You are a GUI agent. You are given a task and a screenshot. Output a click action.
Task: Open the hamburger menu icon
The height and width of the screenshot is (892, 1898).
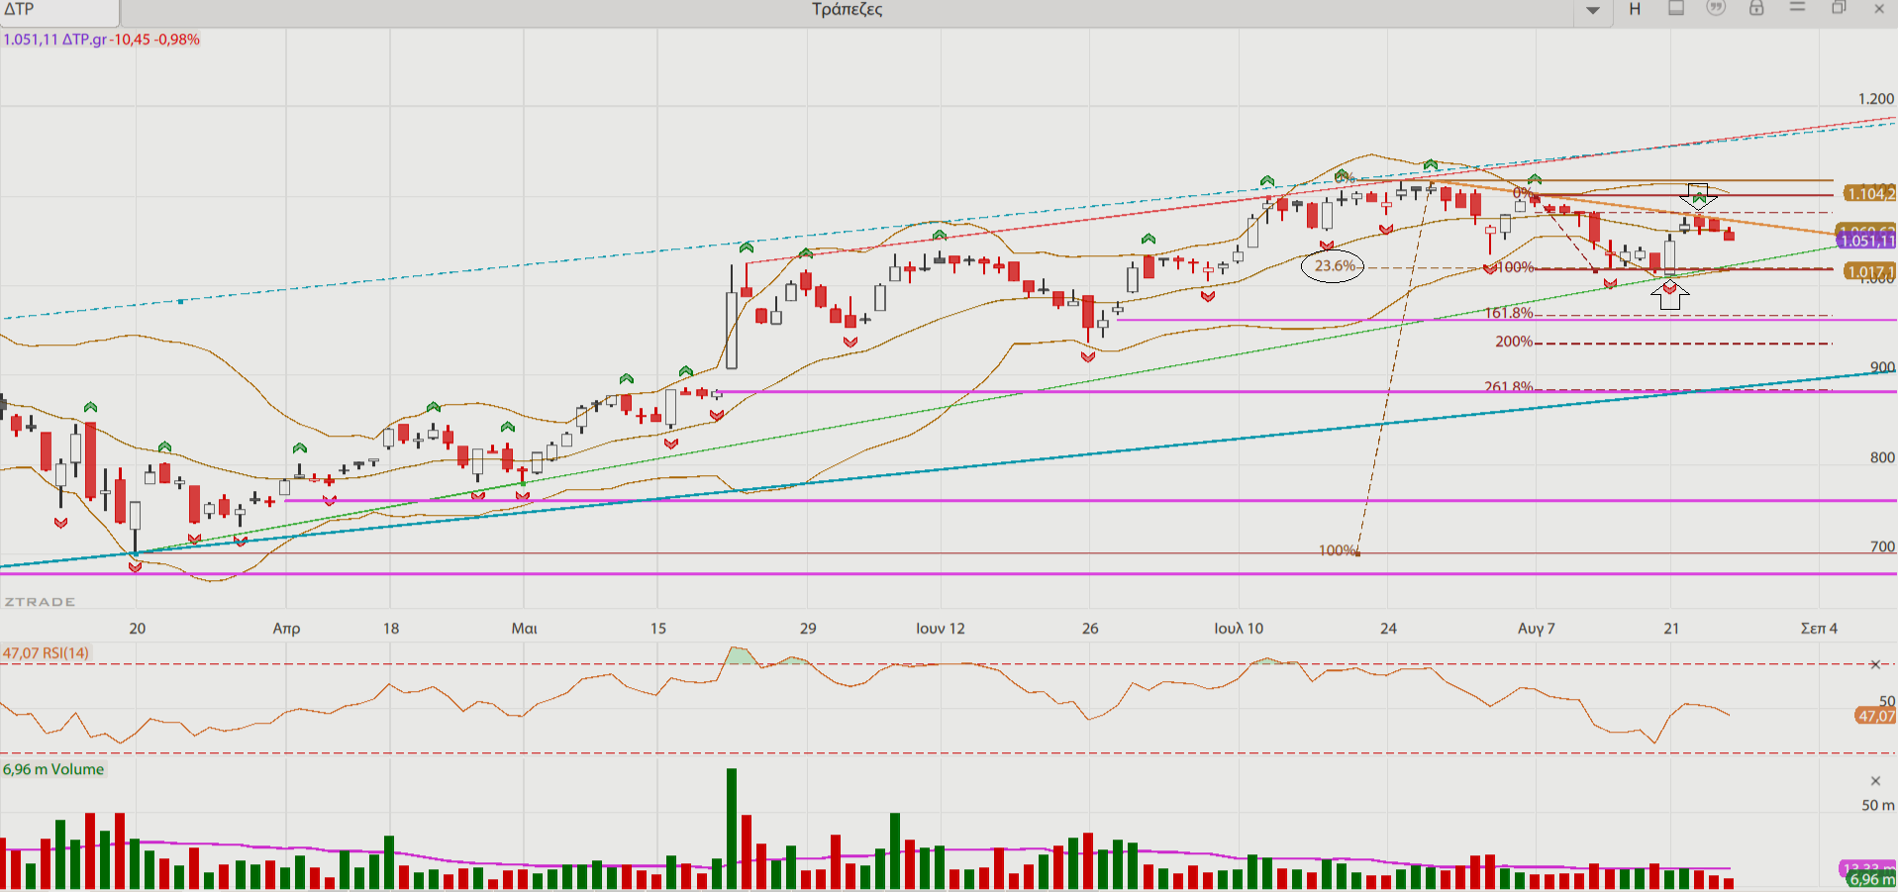click(x=1797, y=8)
